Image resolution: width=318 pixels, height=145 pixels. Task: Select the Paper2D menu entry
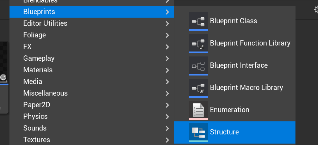click(x=38, y=105)
